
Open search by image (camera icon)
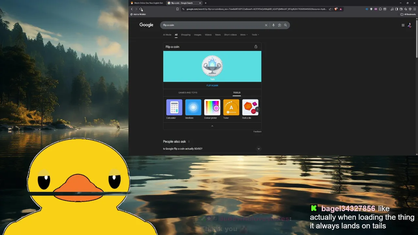pyautogui.click(x=280, y=25)
